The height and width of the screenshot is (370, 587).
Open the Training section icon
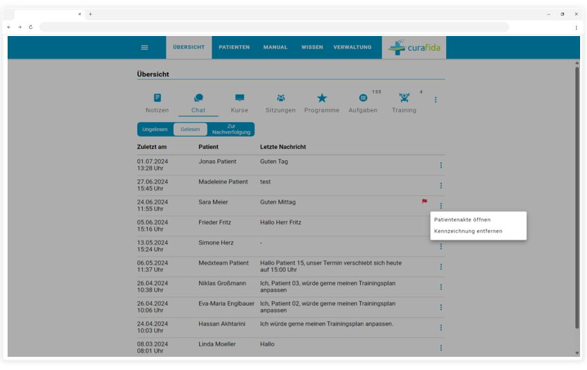pos(404,98)
